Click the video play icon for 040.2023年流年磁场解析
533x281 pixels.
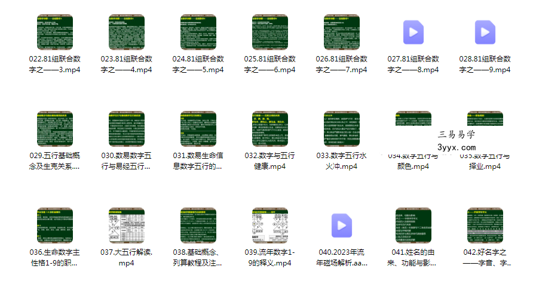pos(342,226)
